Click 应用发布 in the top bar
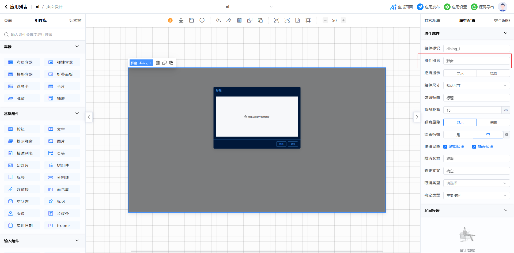 [x=428, y=7]
